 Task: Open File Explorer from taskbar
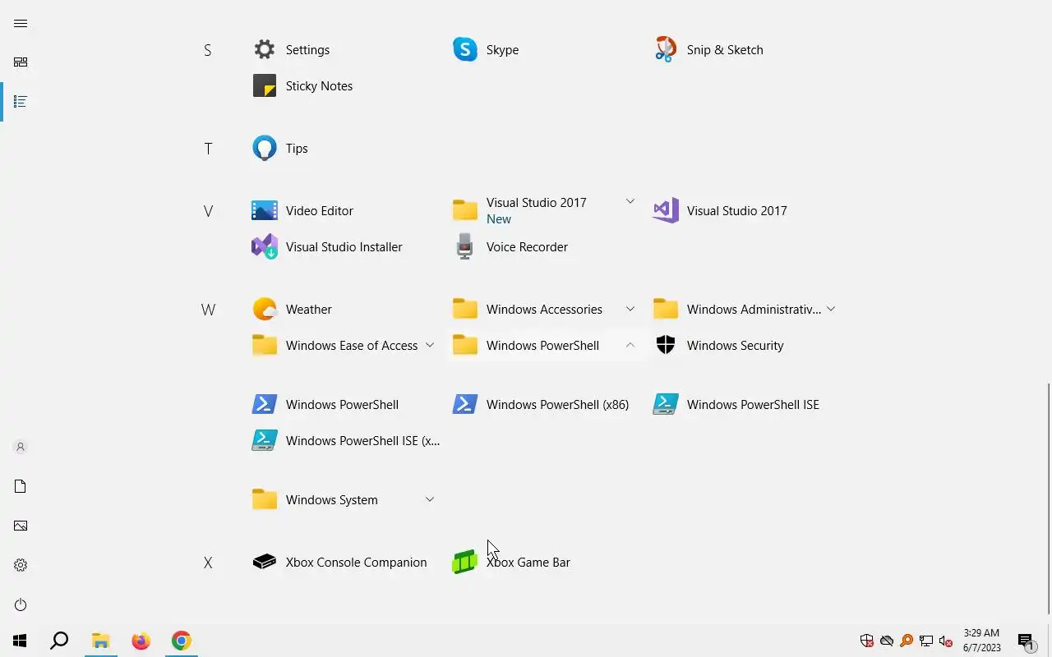pos(100,641)
